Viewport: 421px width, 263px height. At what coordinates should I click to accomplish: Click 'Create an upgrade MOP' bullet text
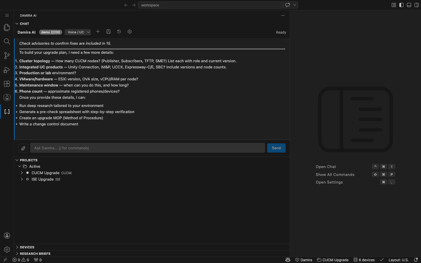[x=61, y=118]
